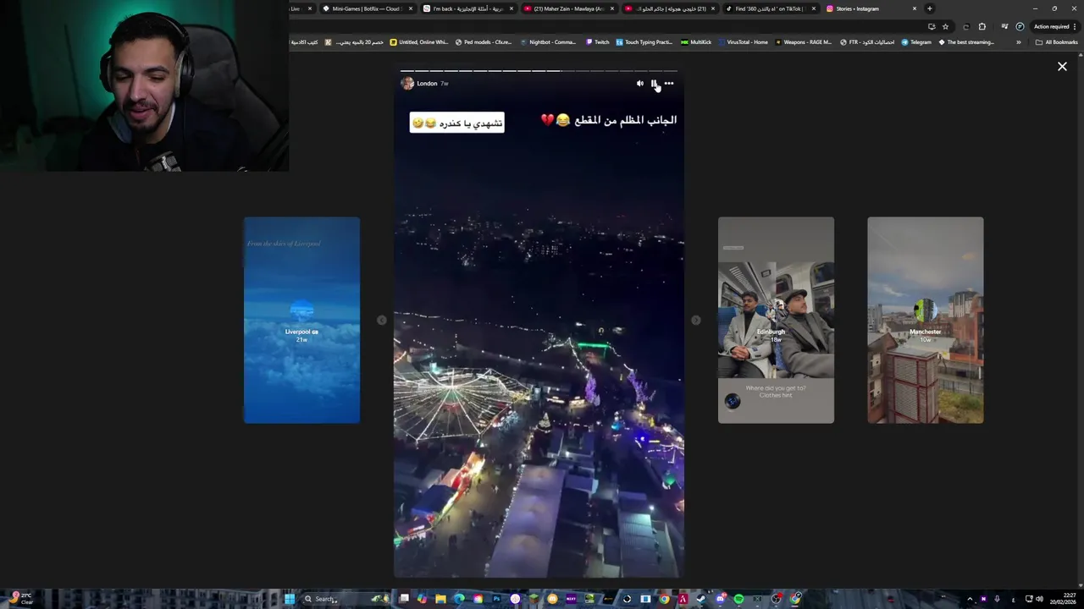Go to the previous story with the left arrow
This screenshot has height=609, width=1084.
point(382,320)
